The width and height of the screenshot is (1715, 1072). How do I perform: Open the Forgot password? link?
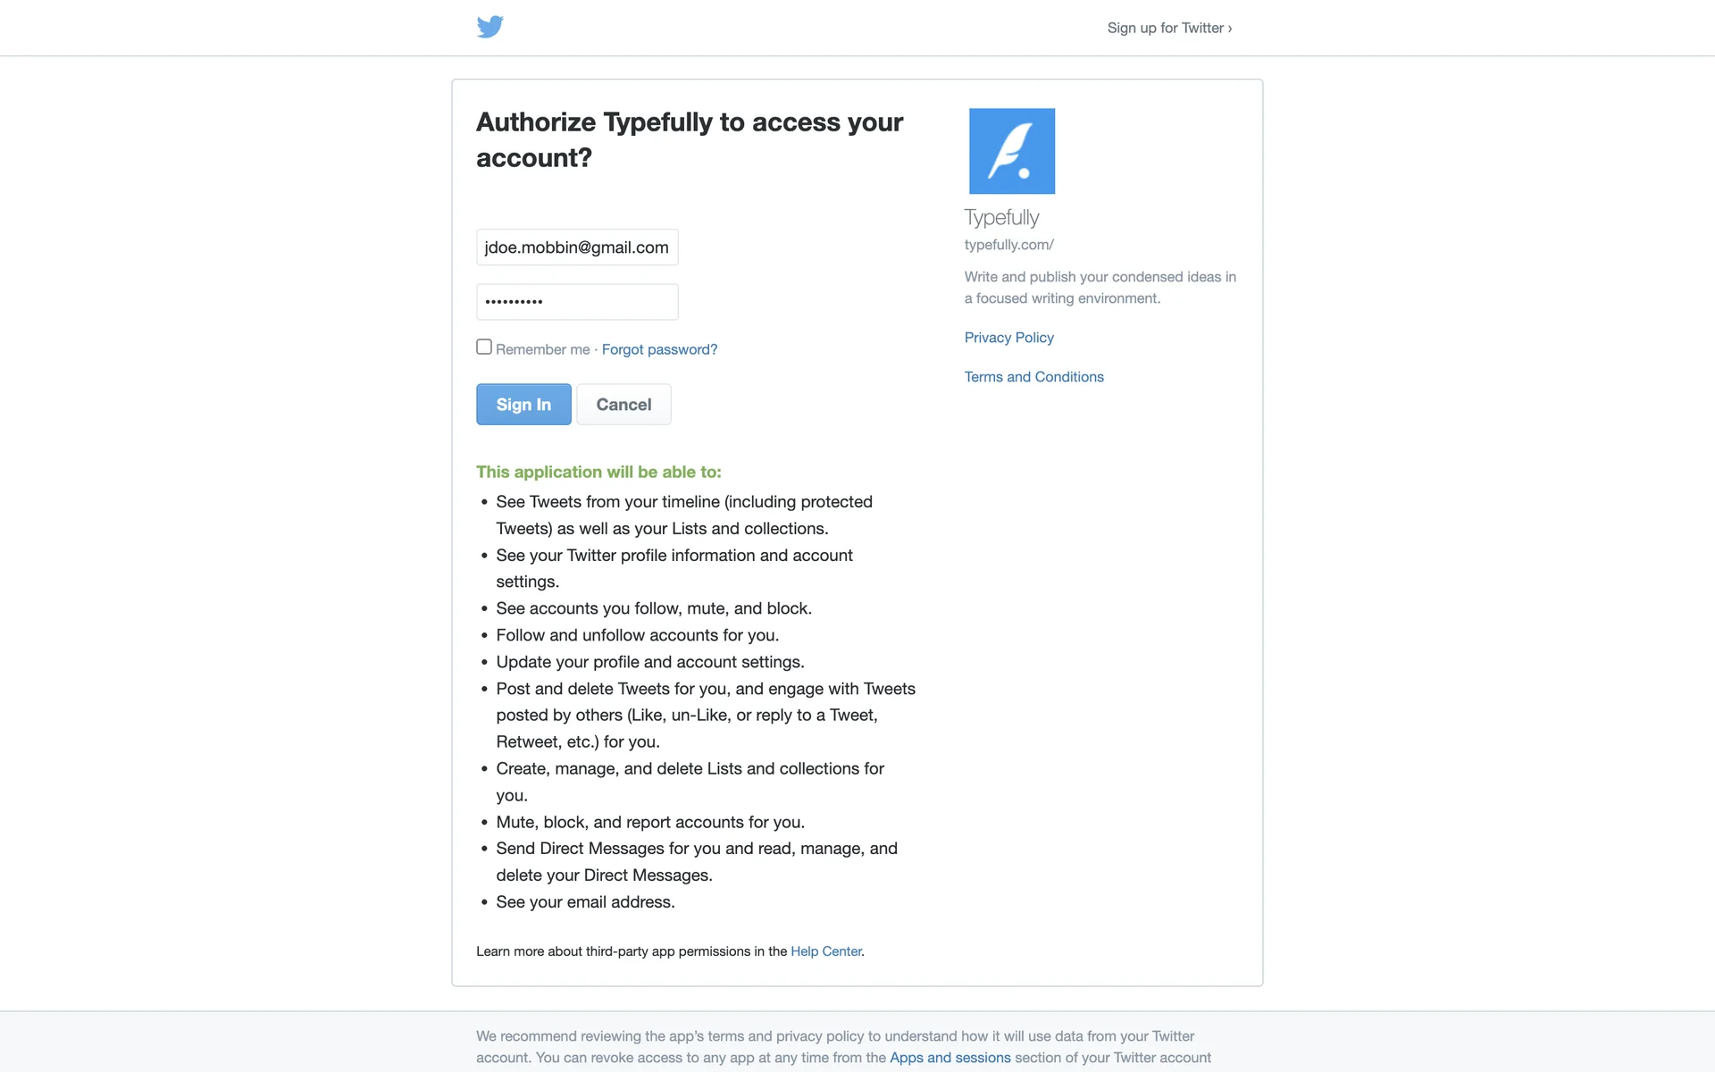point(659,349)
